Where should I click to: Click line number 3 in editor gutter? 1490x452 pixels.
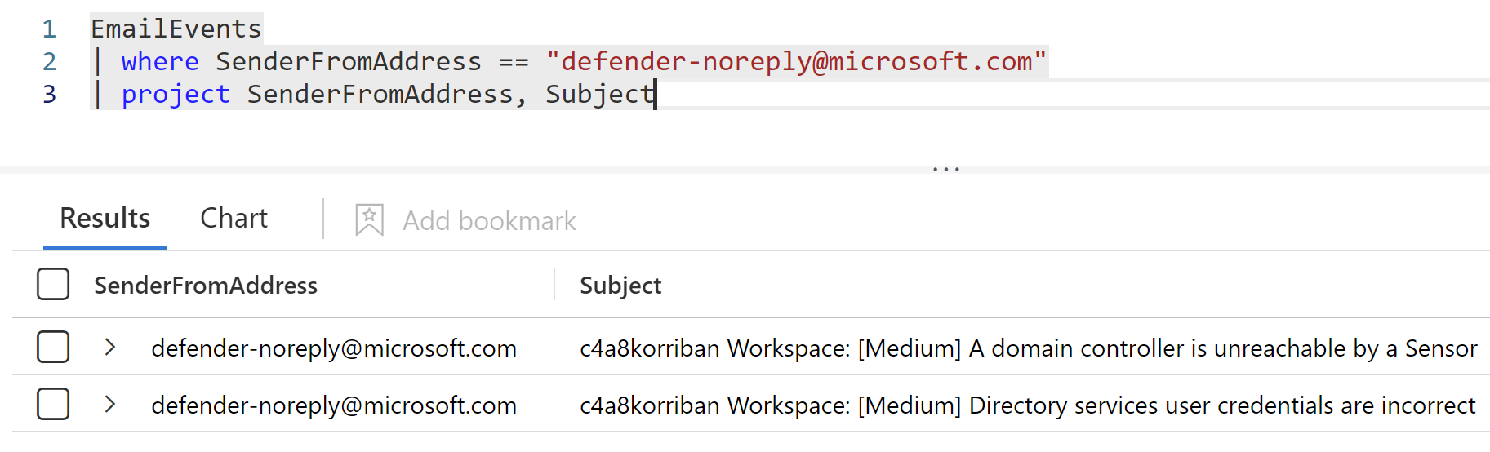(49, 95)
